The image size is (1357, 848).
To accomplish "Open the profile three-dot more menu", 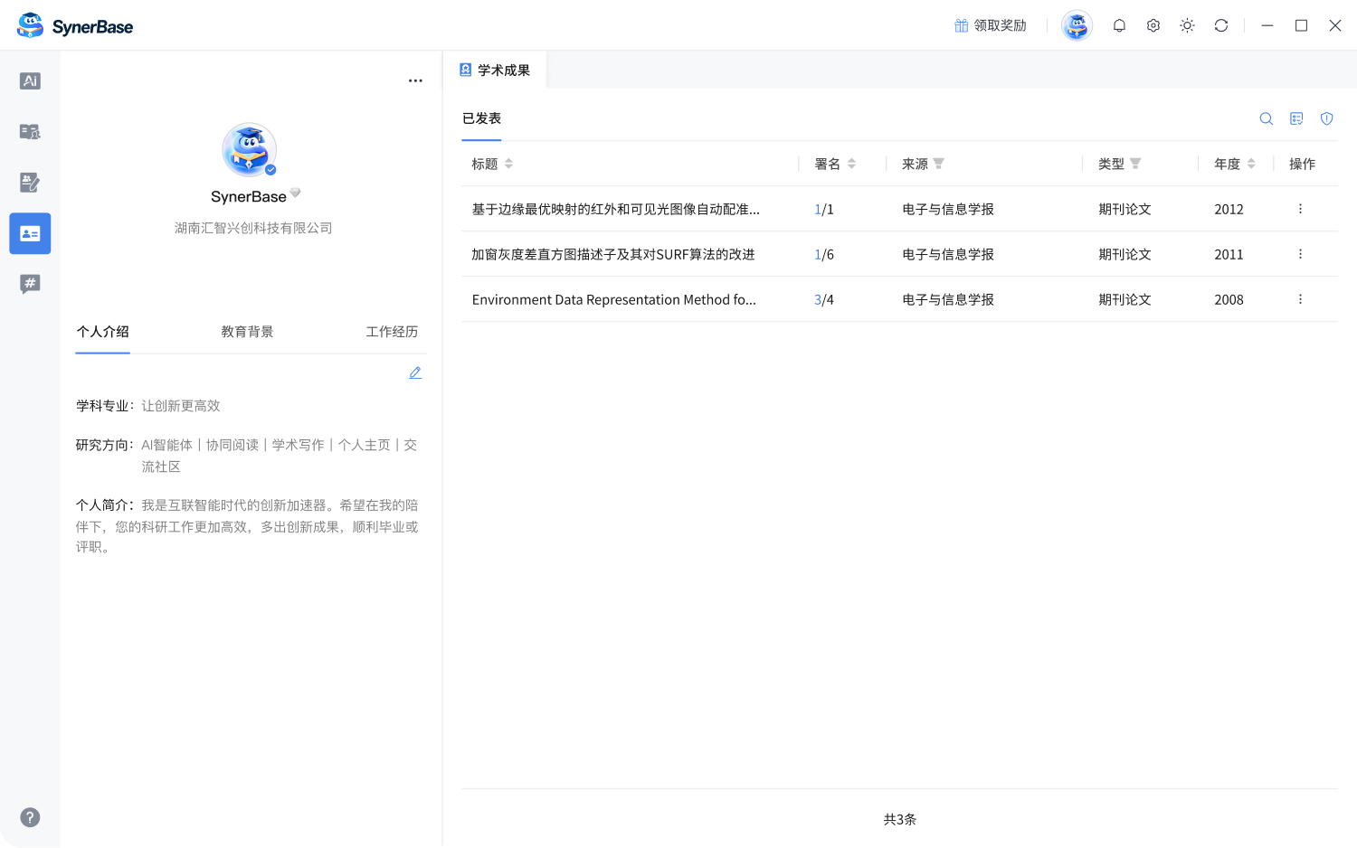I will (x=415, y=80).
